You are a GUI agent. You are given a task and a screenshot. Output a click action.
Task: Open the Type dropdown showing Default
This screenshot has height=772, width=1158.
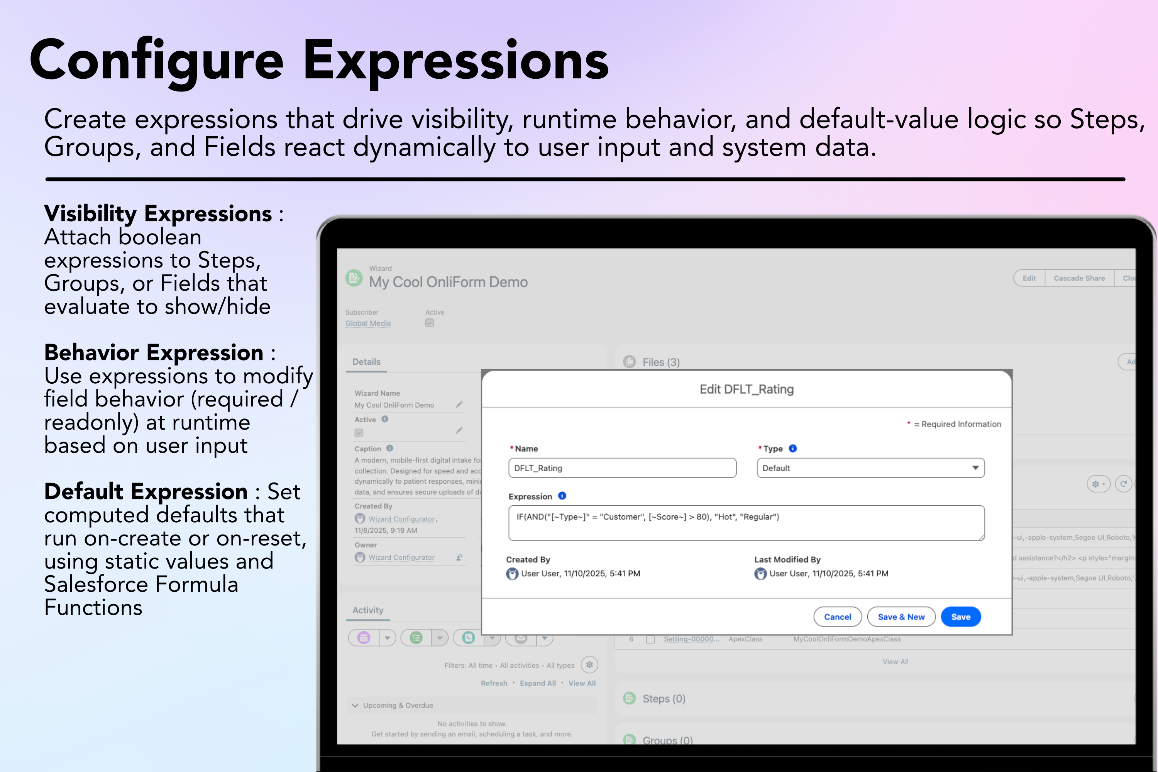(870, 468)
